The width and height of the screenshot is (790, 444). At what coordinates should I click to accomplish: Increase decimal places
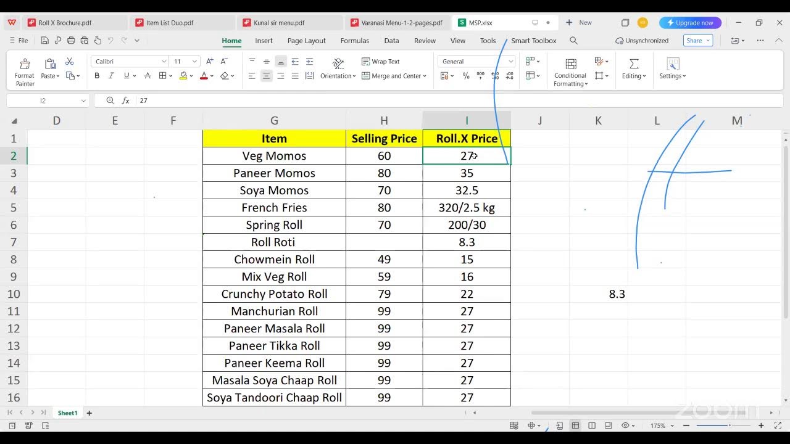495,76
